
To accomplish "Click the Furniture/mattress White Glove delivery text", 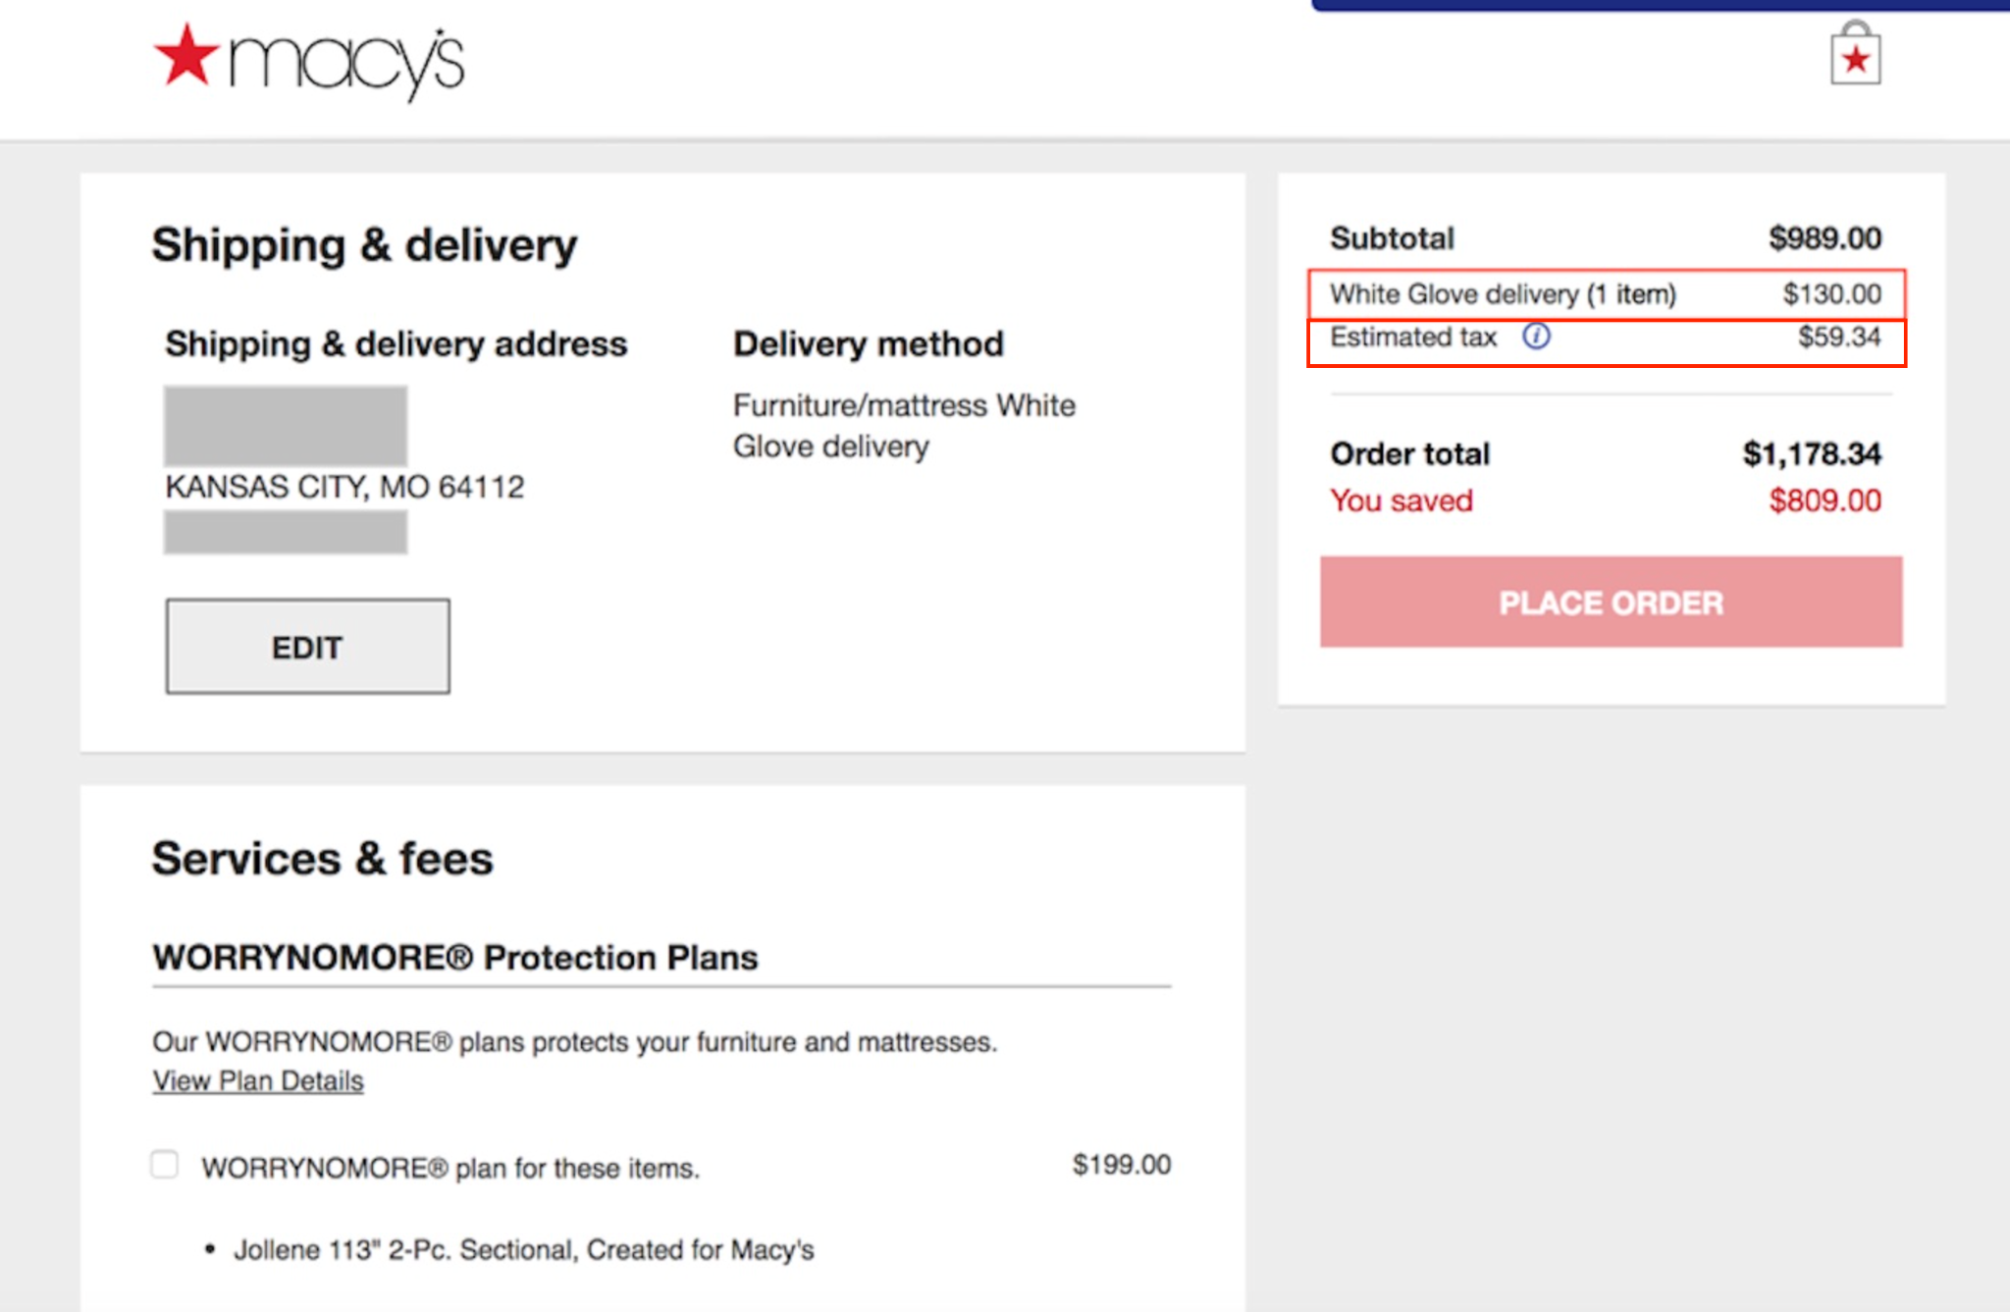I will (903, 426).
